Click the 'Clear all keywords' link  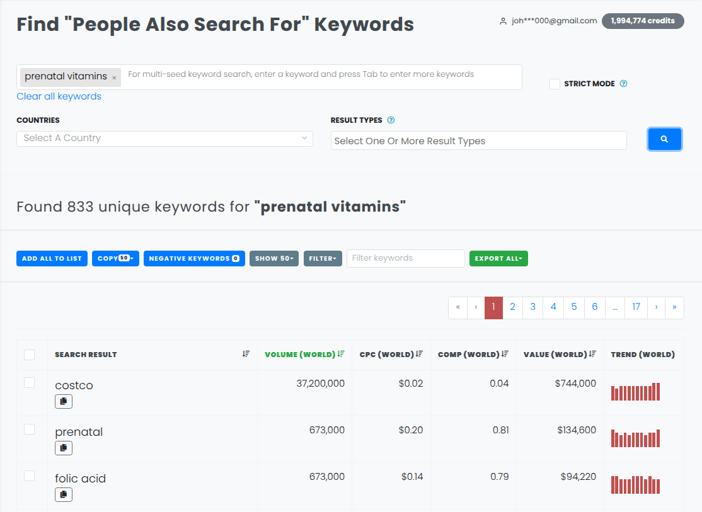coord(59,96)
